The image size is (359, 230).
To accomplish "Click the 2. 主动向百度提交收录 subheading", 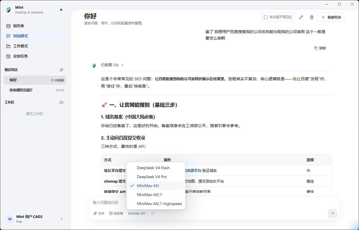I will [x=123, y=138].
